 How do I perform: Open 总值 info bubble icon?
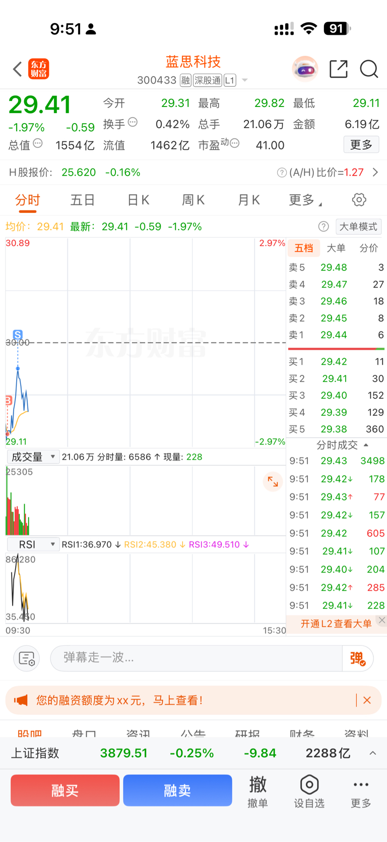click(38, 144)
